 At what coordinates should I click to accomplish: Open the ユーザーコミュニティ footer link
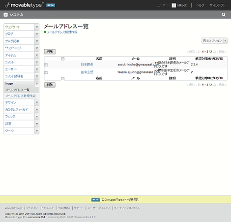pos(99,208)
